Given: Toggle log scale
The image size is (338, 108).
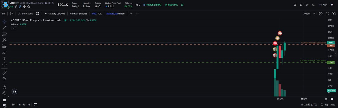Looking at the screenshot, I should point(327,105).
